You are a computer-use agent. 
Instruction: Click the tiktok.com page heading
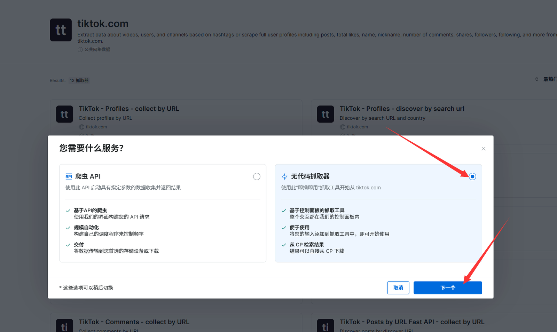103,24
